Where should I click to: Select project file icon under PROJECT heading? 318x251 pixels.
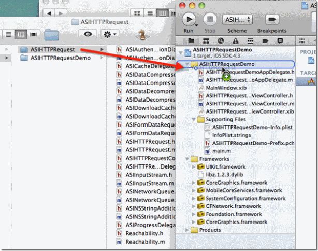(311, 61)
